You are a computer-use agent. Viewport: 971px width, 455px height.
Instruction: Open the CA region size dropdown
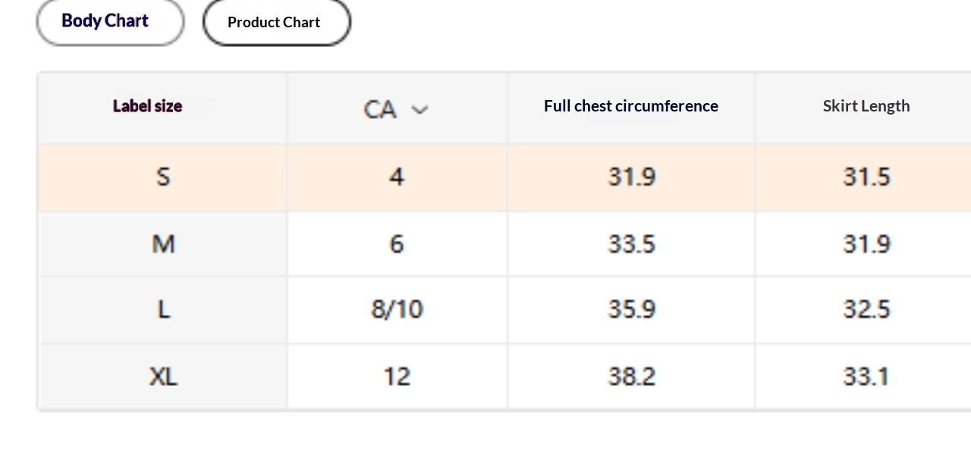coord(395,109)
